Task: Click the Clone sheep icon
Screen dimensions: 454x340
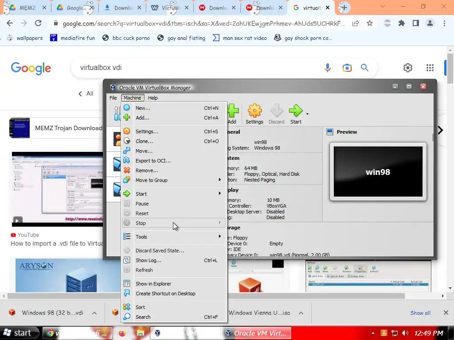Action: coord(126,141)
